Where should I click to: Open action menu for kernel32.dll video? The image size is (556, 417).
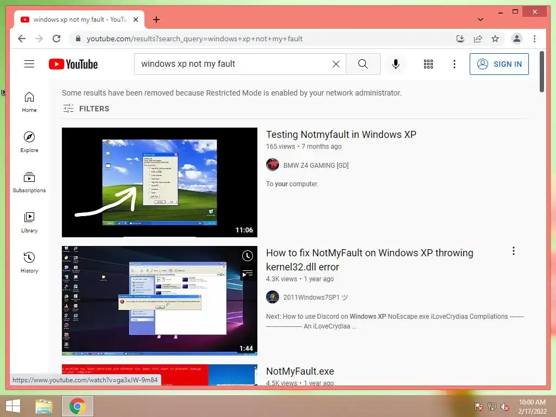point(514,251)
